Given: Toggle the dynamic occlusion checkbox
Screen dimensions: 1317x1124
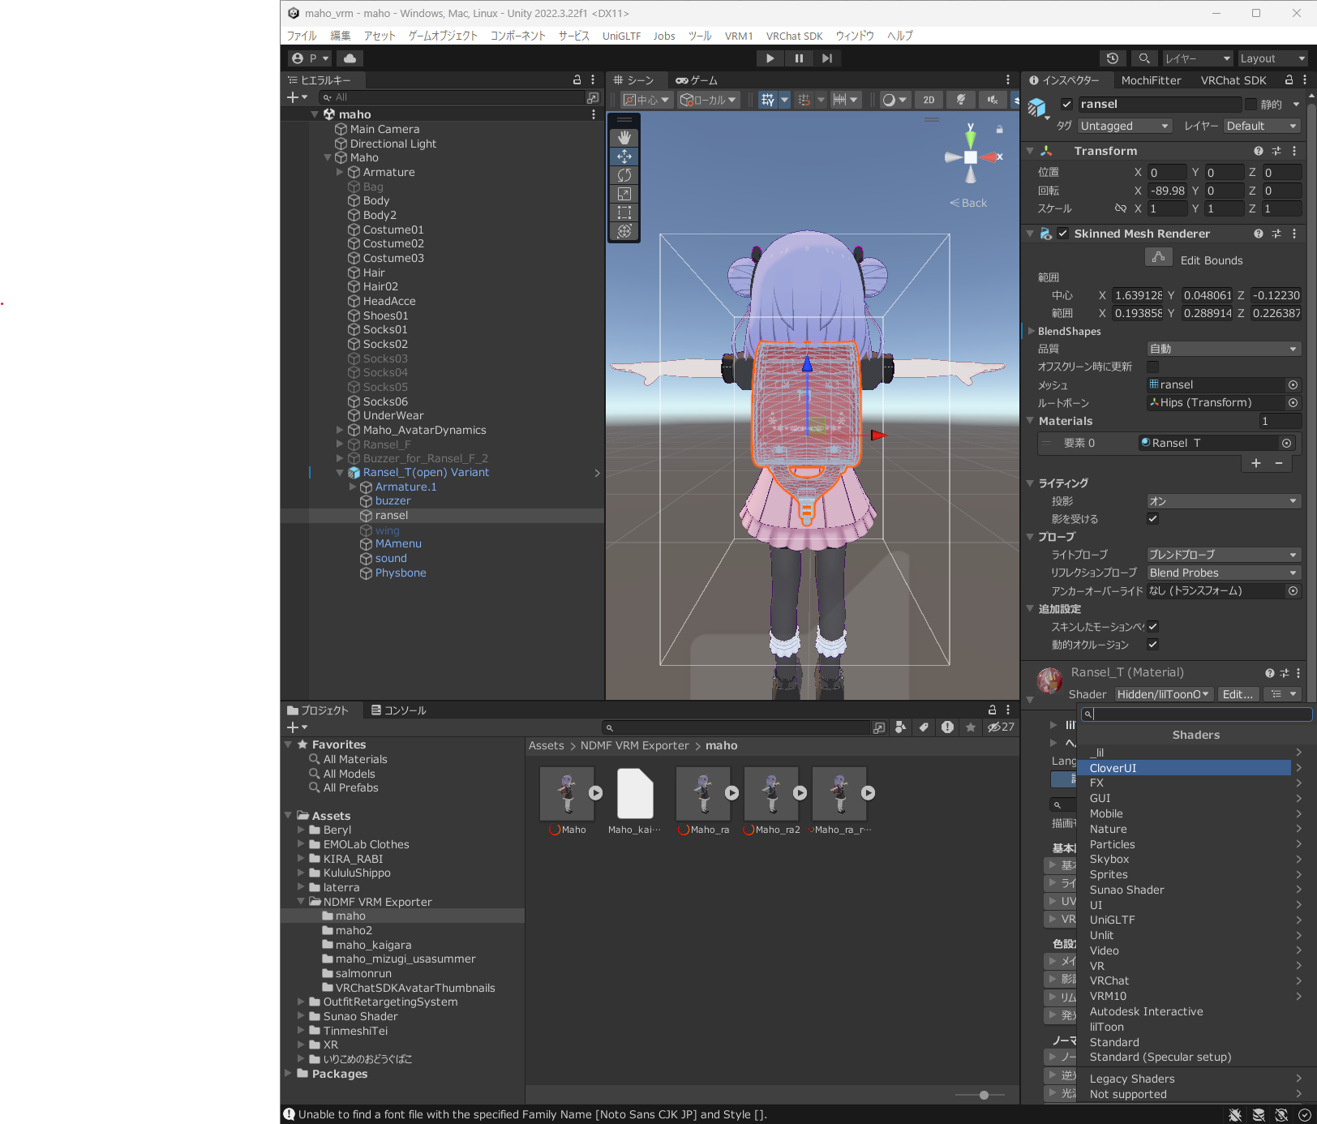Looking at the screenshot, I should (1152, 644).
